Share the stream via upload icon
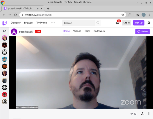The width and height of the screenshot is (153, 119). [x=143, y=114]
